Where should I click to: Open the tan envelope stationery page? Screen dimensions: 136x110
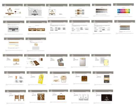coord(13,61)
